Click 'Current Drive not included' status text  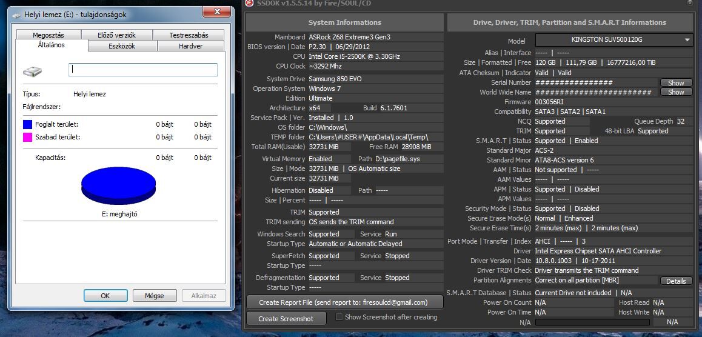[573, 293]
